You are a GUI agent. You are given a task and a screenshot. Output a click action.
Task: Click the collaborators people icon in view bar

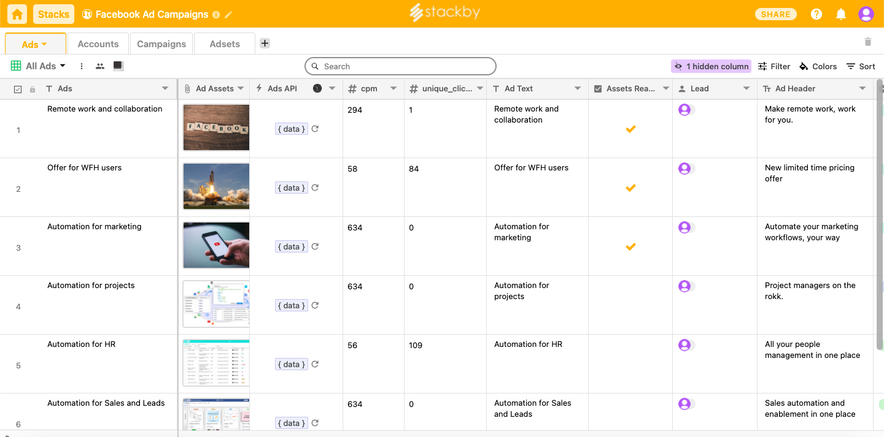(x=100, y=66)
